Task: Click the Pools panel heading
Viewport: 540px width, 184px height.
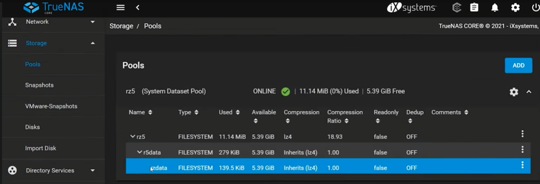Action: pos(133,65)
